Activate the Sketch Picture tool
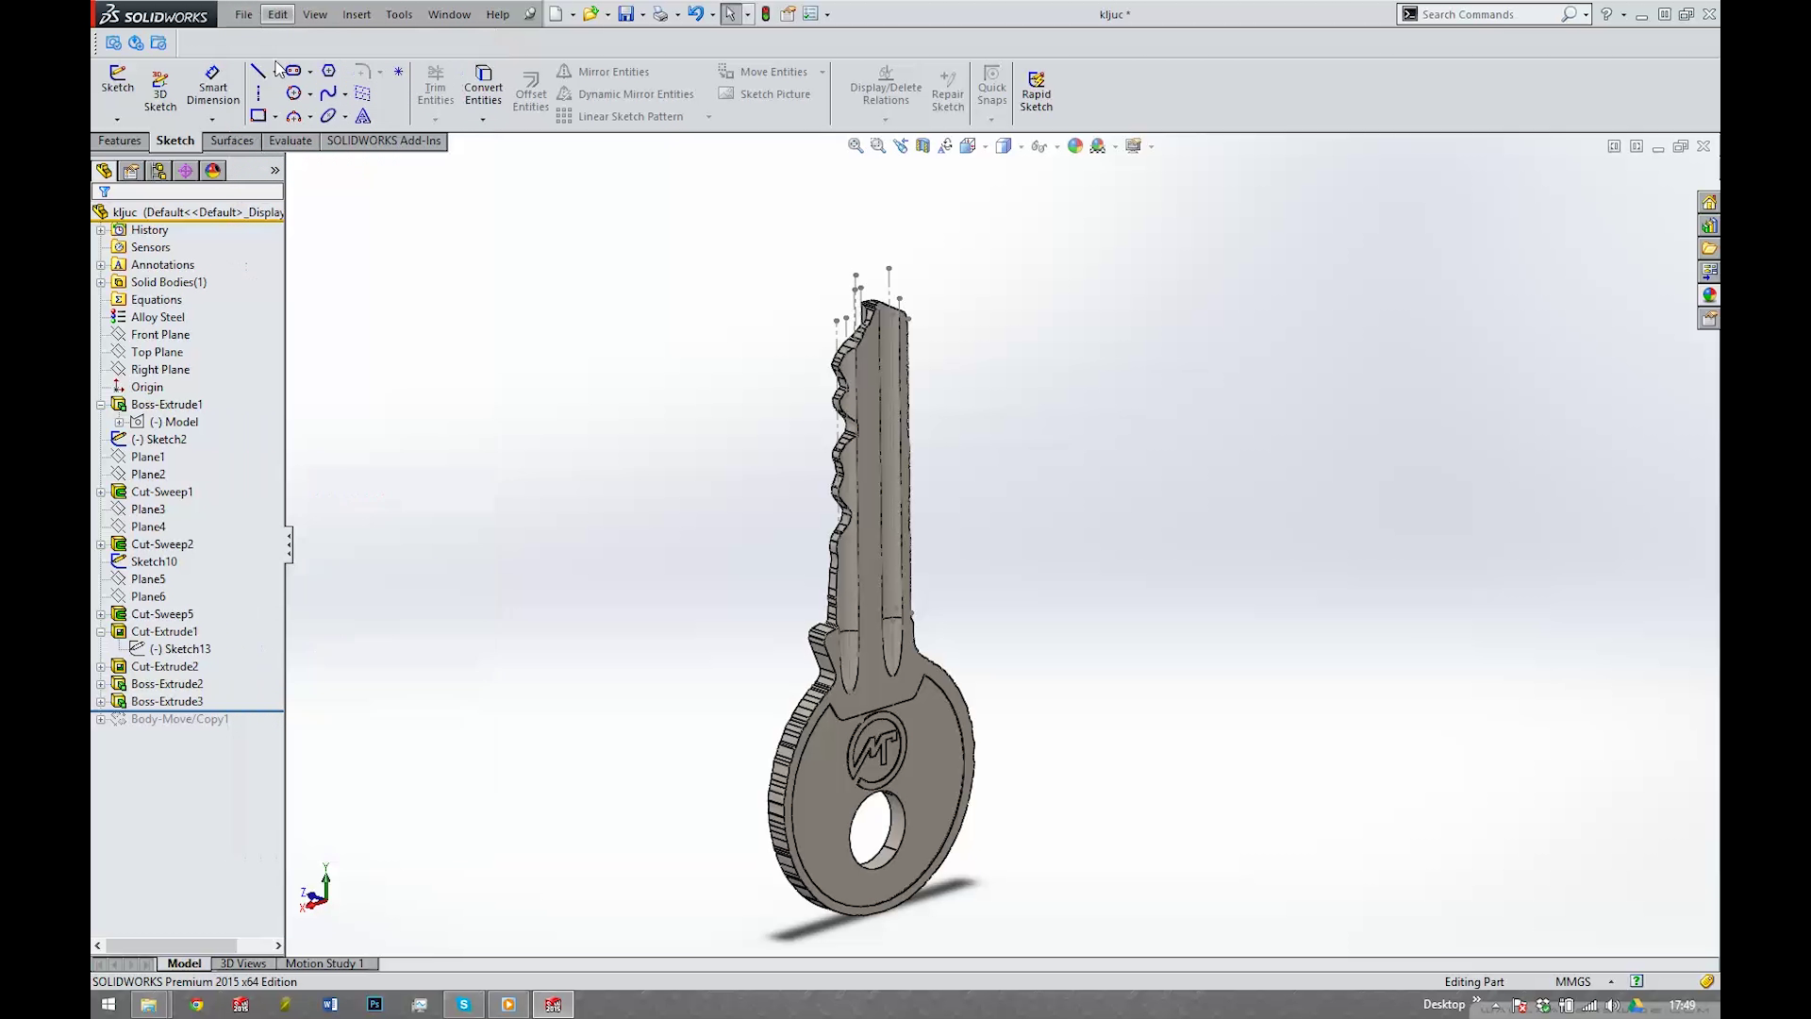 pos(765,93)
